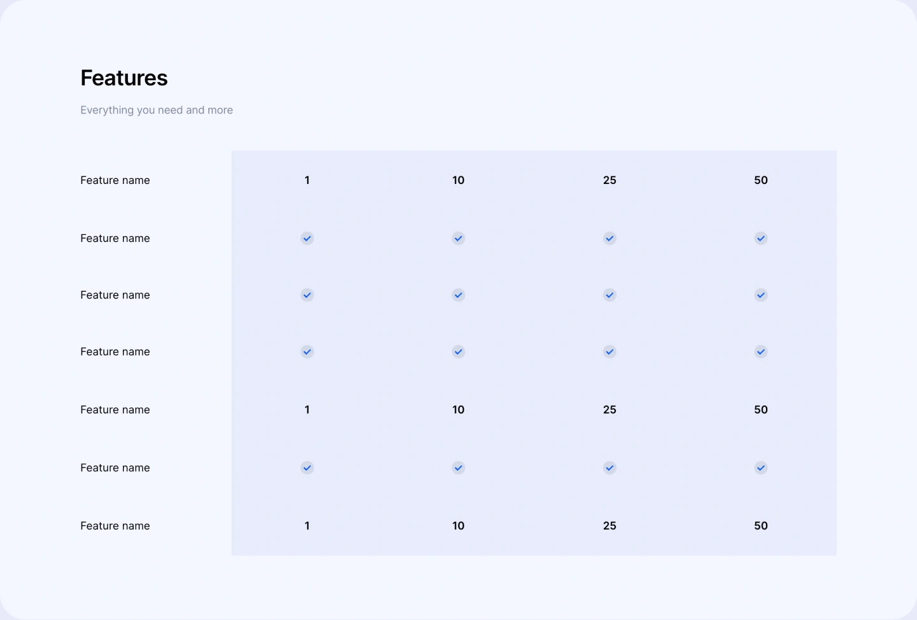The width and height of the screenshot is (917, 620).
Task: Toggle sixth-row checkmark under the 1 column
Action: (x=307, y=468)
